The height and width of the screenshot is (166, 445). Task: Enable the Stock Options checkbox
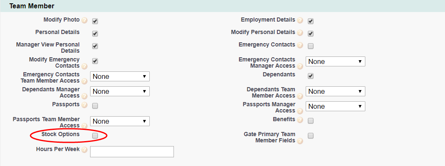click(95, 136)
